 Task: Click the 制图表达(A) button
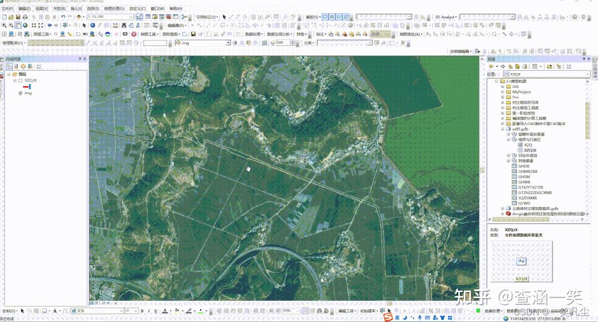click(x=411, y=34)
